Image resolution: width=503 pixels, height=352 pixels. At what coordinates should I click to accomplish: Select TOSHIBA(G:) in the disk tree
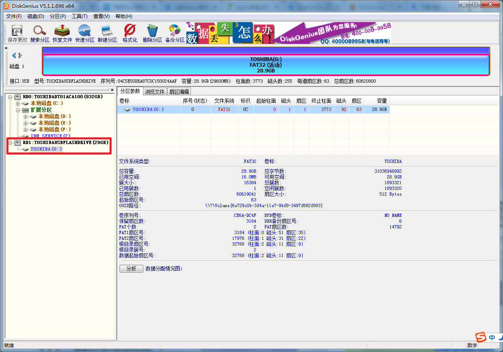tap(46, 149)
